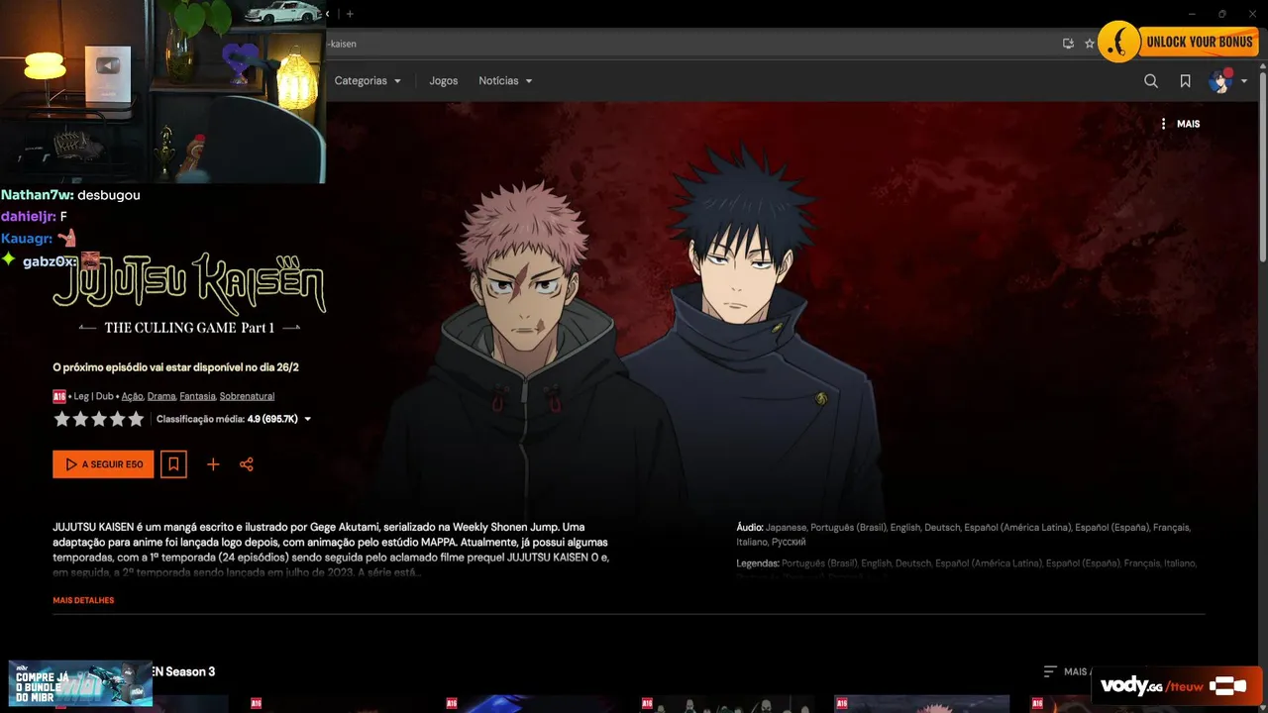The width and height of the screenshot is (1268, 713).
Task: Open the watchlist bookmark in header
Action: pos(1185,81)
